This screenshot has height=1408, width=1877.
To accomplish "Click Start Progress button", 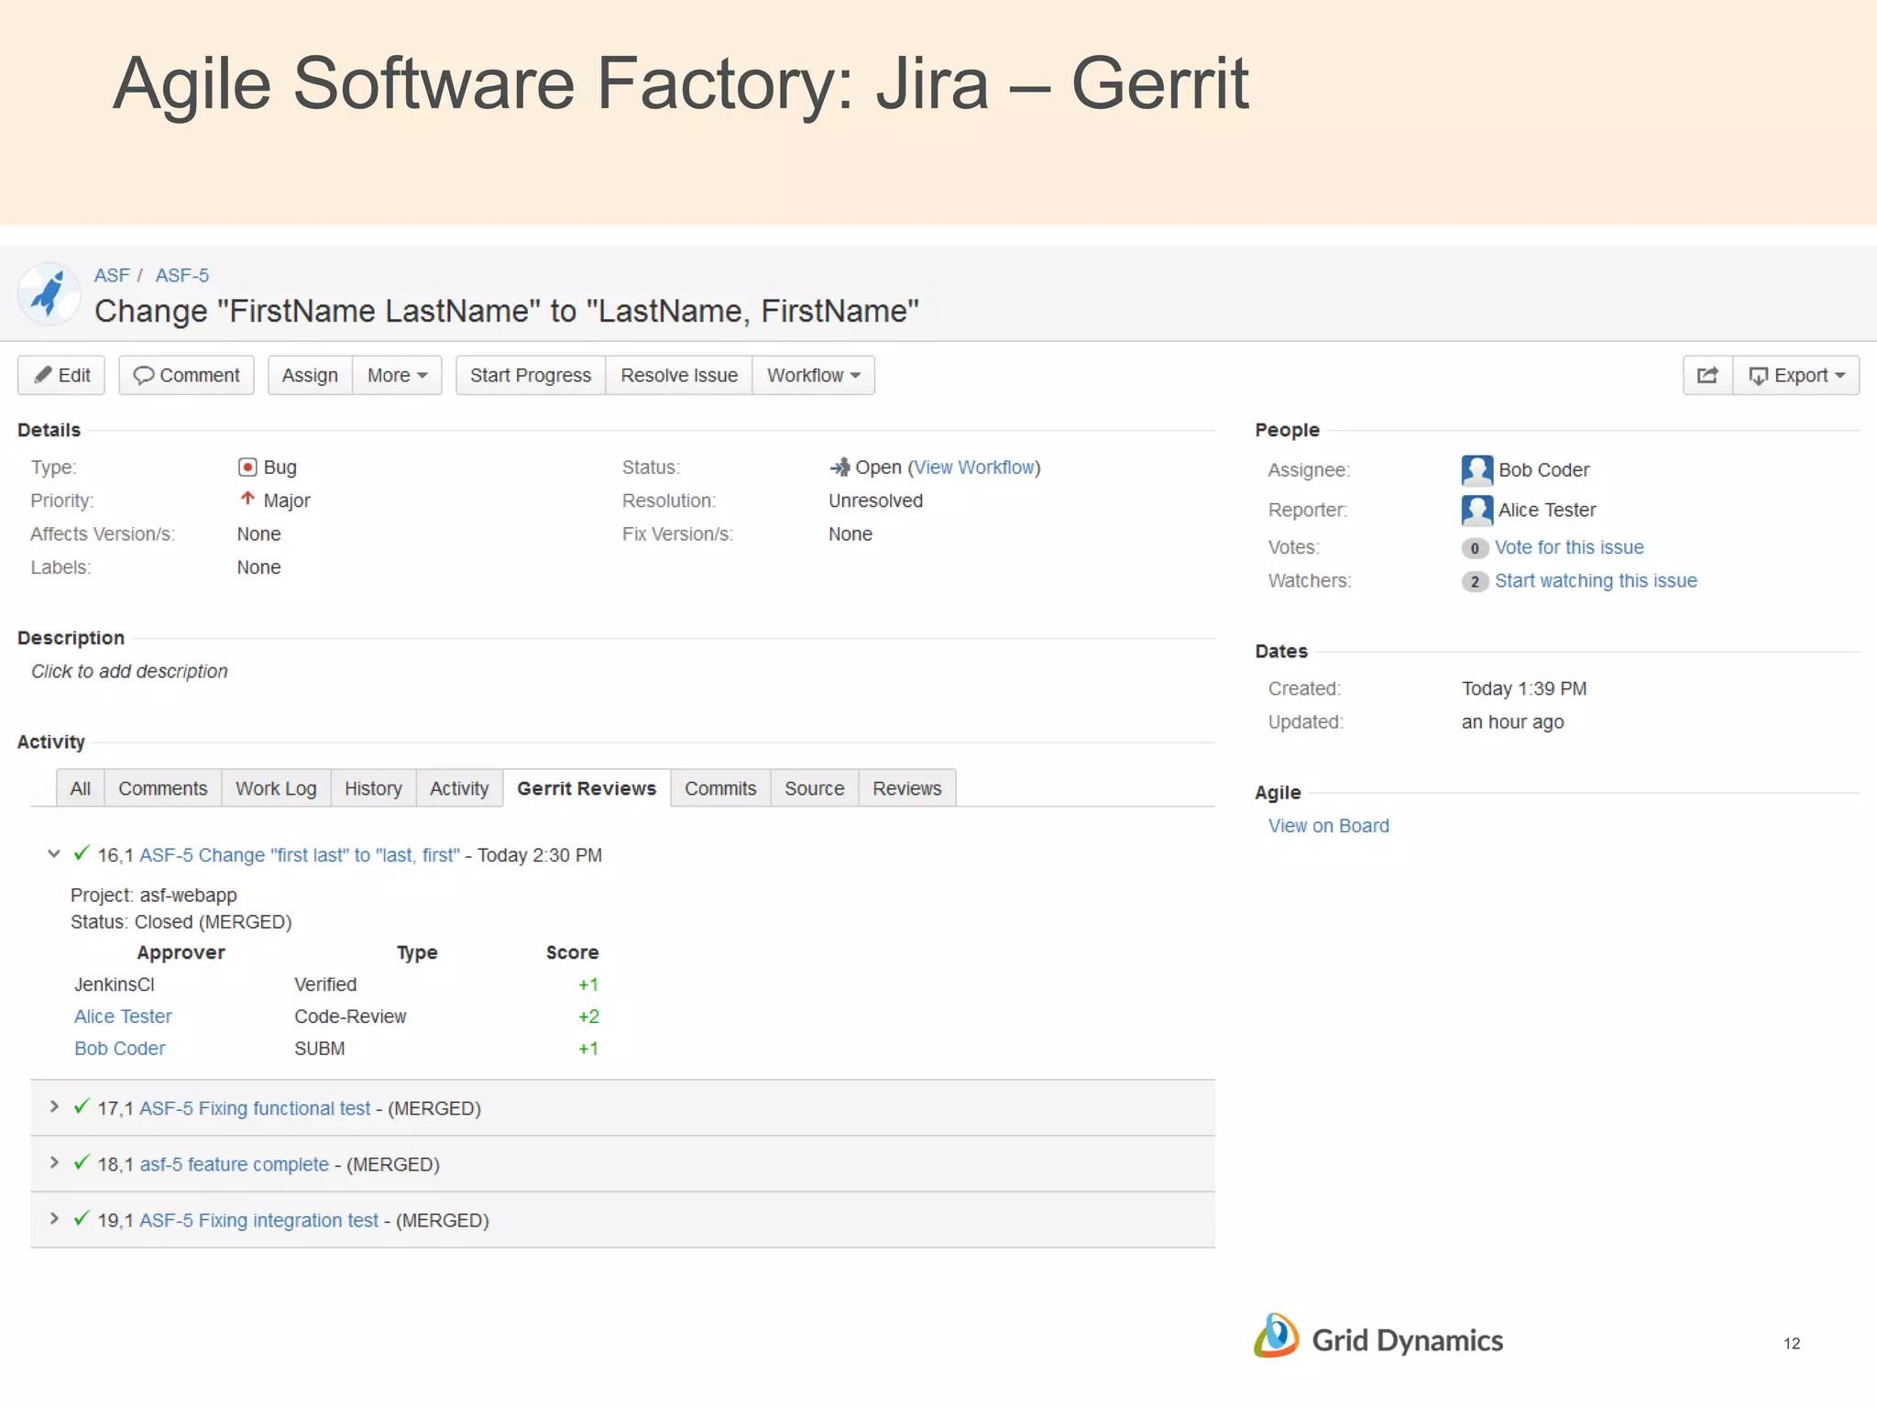I will 531,376.
